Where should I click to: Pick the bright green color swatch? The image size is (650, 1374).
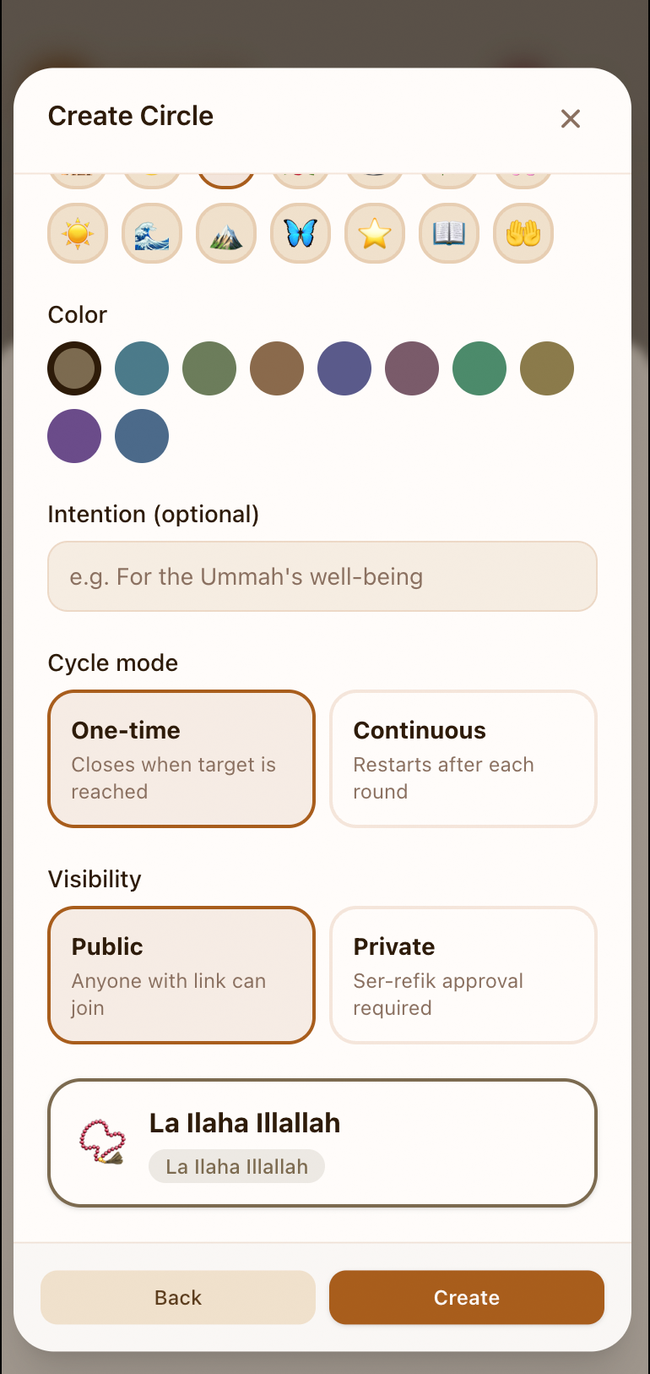(x=479, y=368)
